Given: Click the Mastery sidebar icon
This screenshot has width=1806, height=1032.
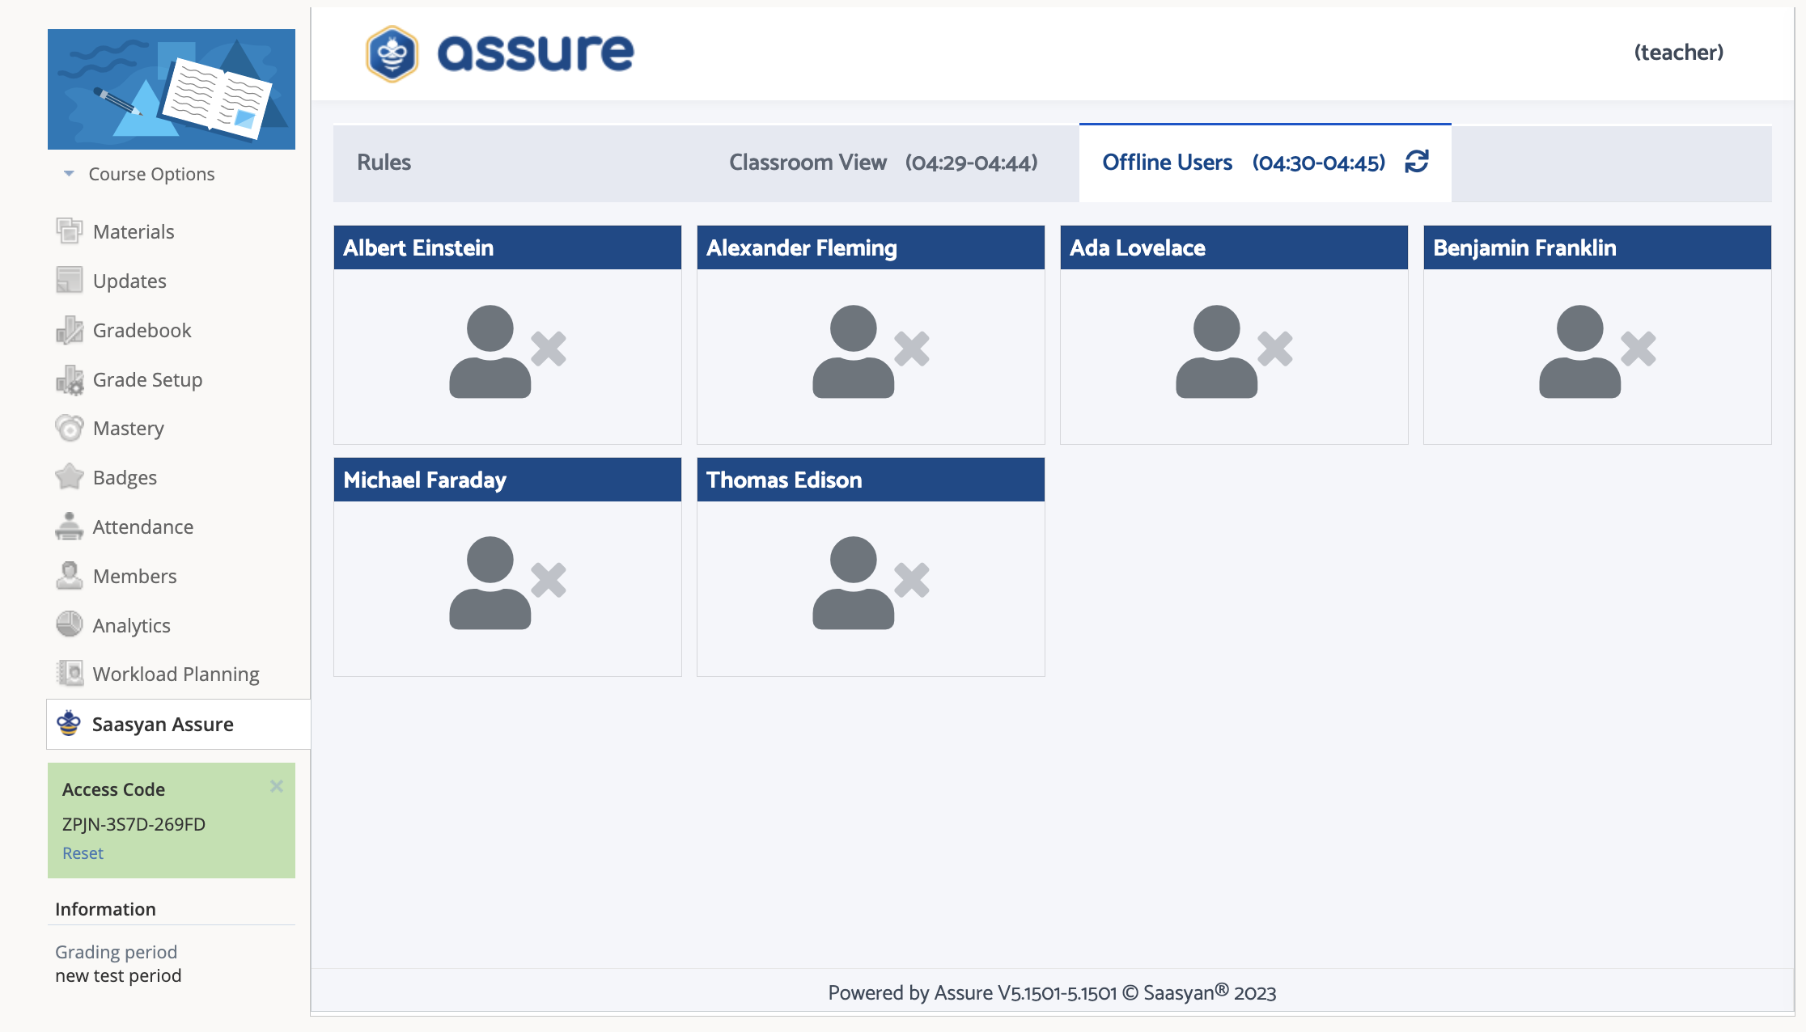Looking at the screenshot, I should click(70, 428).
